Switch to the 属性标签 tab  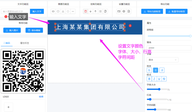pyautogui.click(x=25, y=43)
